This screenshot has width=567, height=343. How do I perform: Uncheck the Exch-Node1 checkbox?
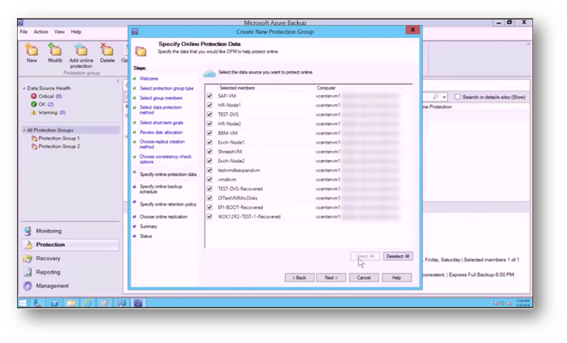[x=209, y=143]
